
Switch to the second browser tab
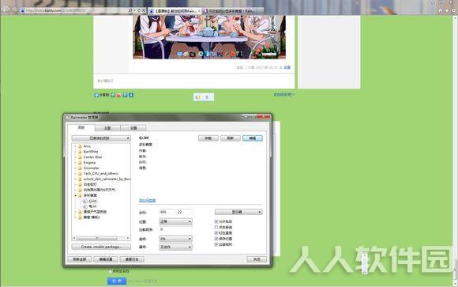click(x=233, y=11)
